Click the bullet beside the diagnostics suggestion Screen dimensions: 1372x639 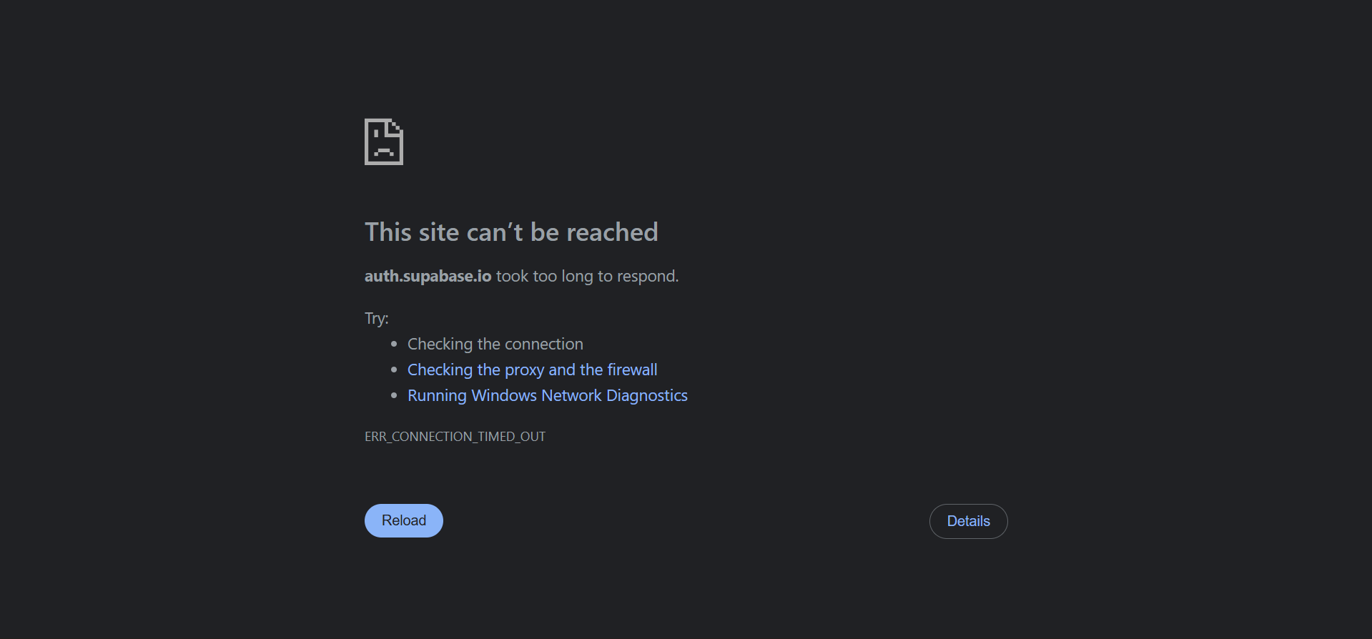(x=394, y=395)
